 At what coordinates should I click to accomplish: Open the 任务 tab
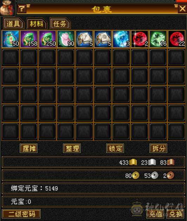60,24
